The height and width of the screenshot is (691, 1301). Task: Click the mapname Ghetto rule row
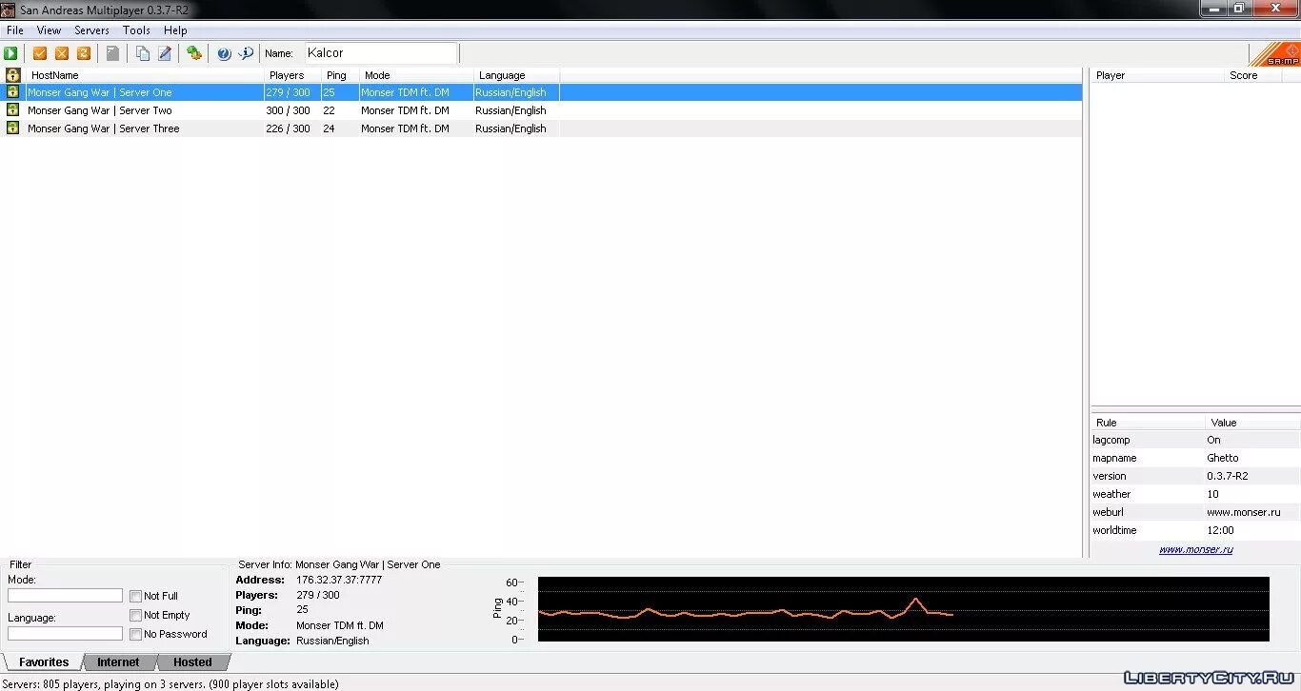[1195, 458]
